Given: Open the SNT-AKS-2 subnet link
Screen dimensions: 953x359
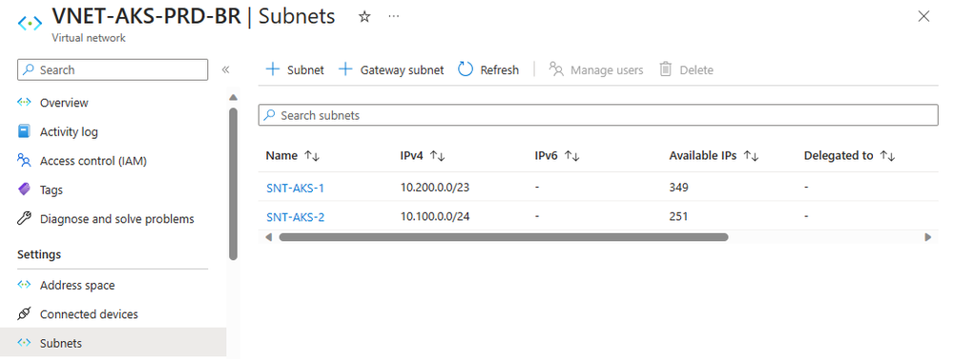Looking at the screenshot, I should click(x=296, y=216).
